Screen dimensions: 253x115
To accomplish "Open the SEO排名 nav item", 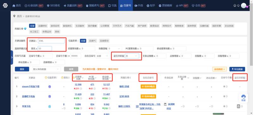I will [x=53, y=5].
